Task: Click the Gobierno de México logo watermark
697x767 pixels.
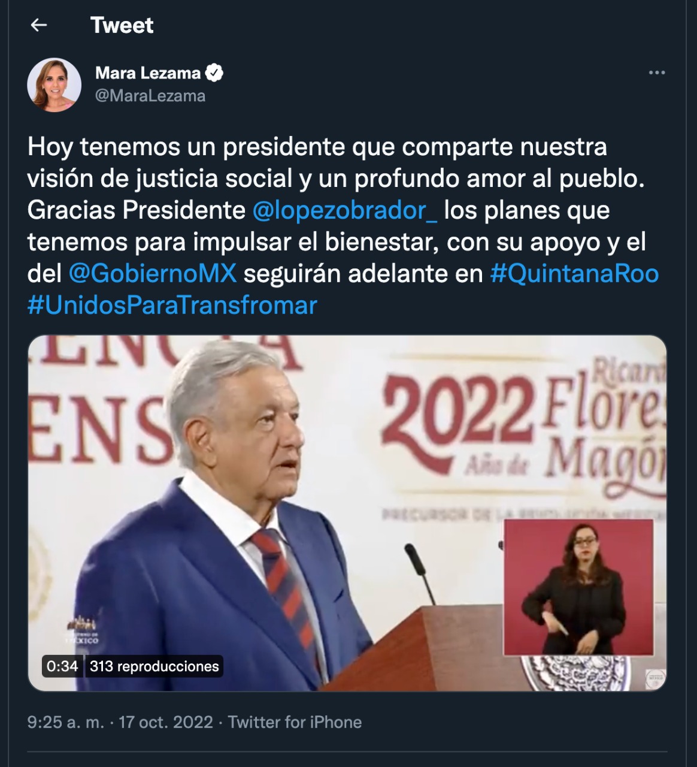Action: click(x=82, y=629)
